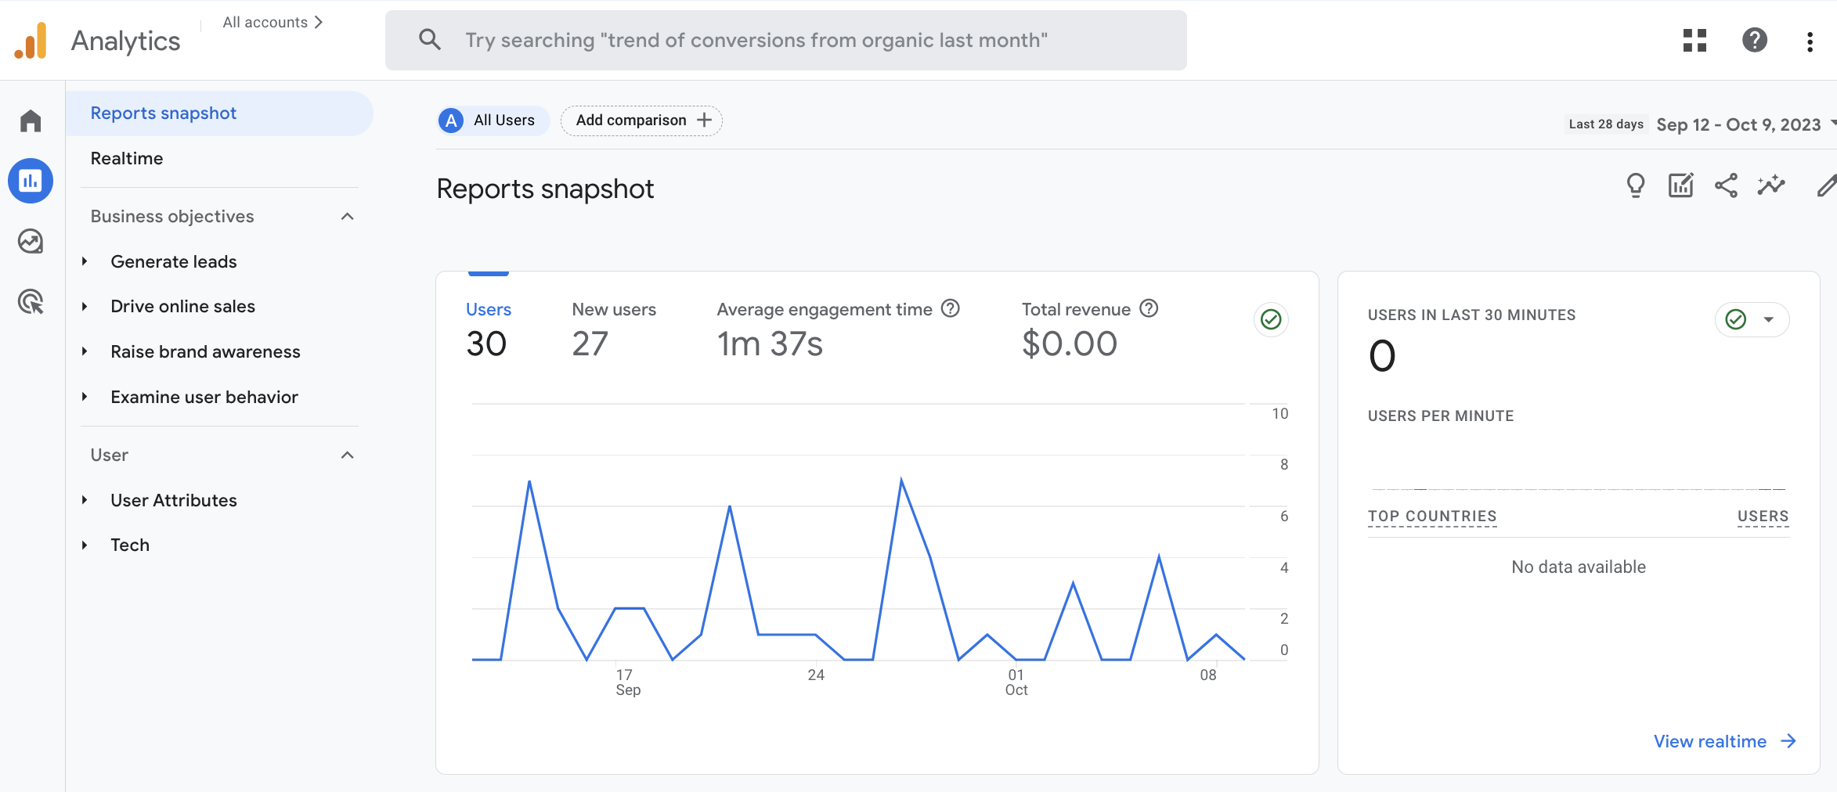Click the Last 28 days label
Image resolution: width=1837 pixels, height=792 pixels.
tap(1606, 124)
